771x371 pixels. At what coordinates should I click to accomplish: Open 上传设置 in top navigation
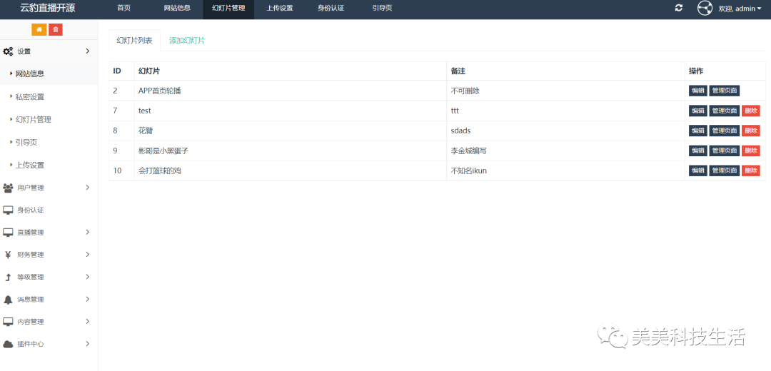pyautogui.click(x=280, y=9)
